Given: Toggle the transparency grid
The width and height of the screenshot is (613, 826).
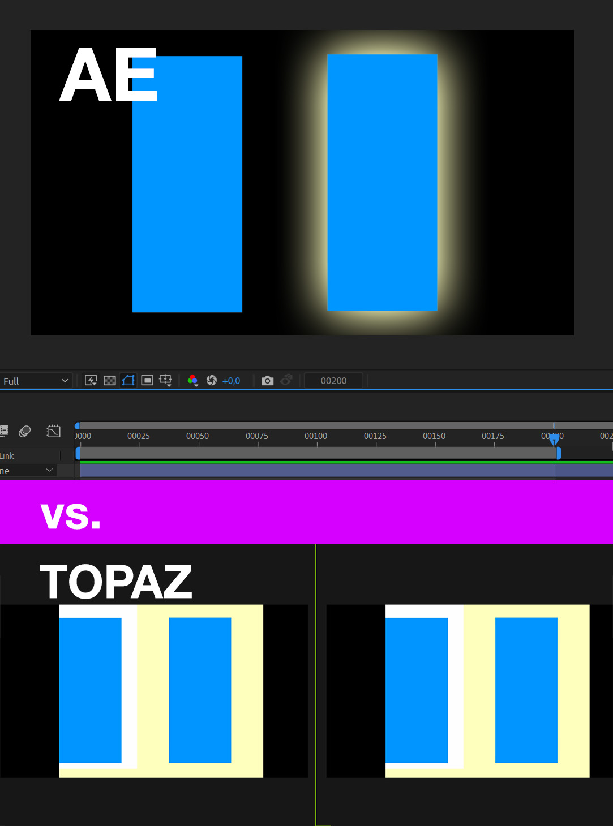Looking at the screenshot, I should click(x=110, y=380).
